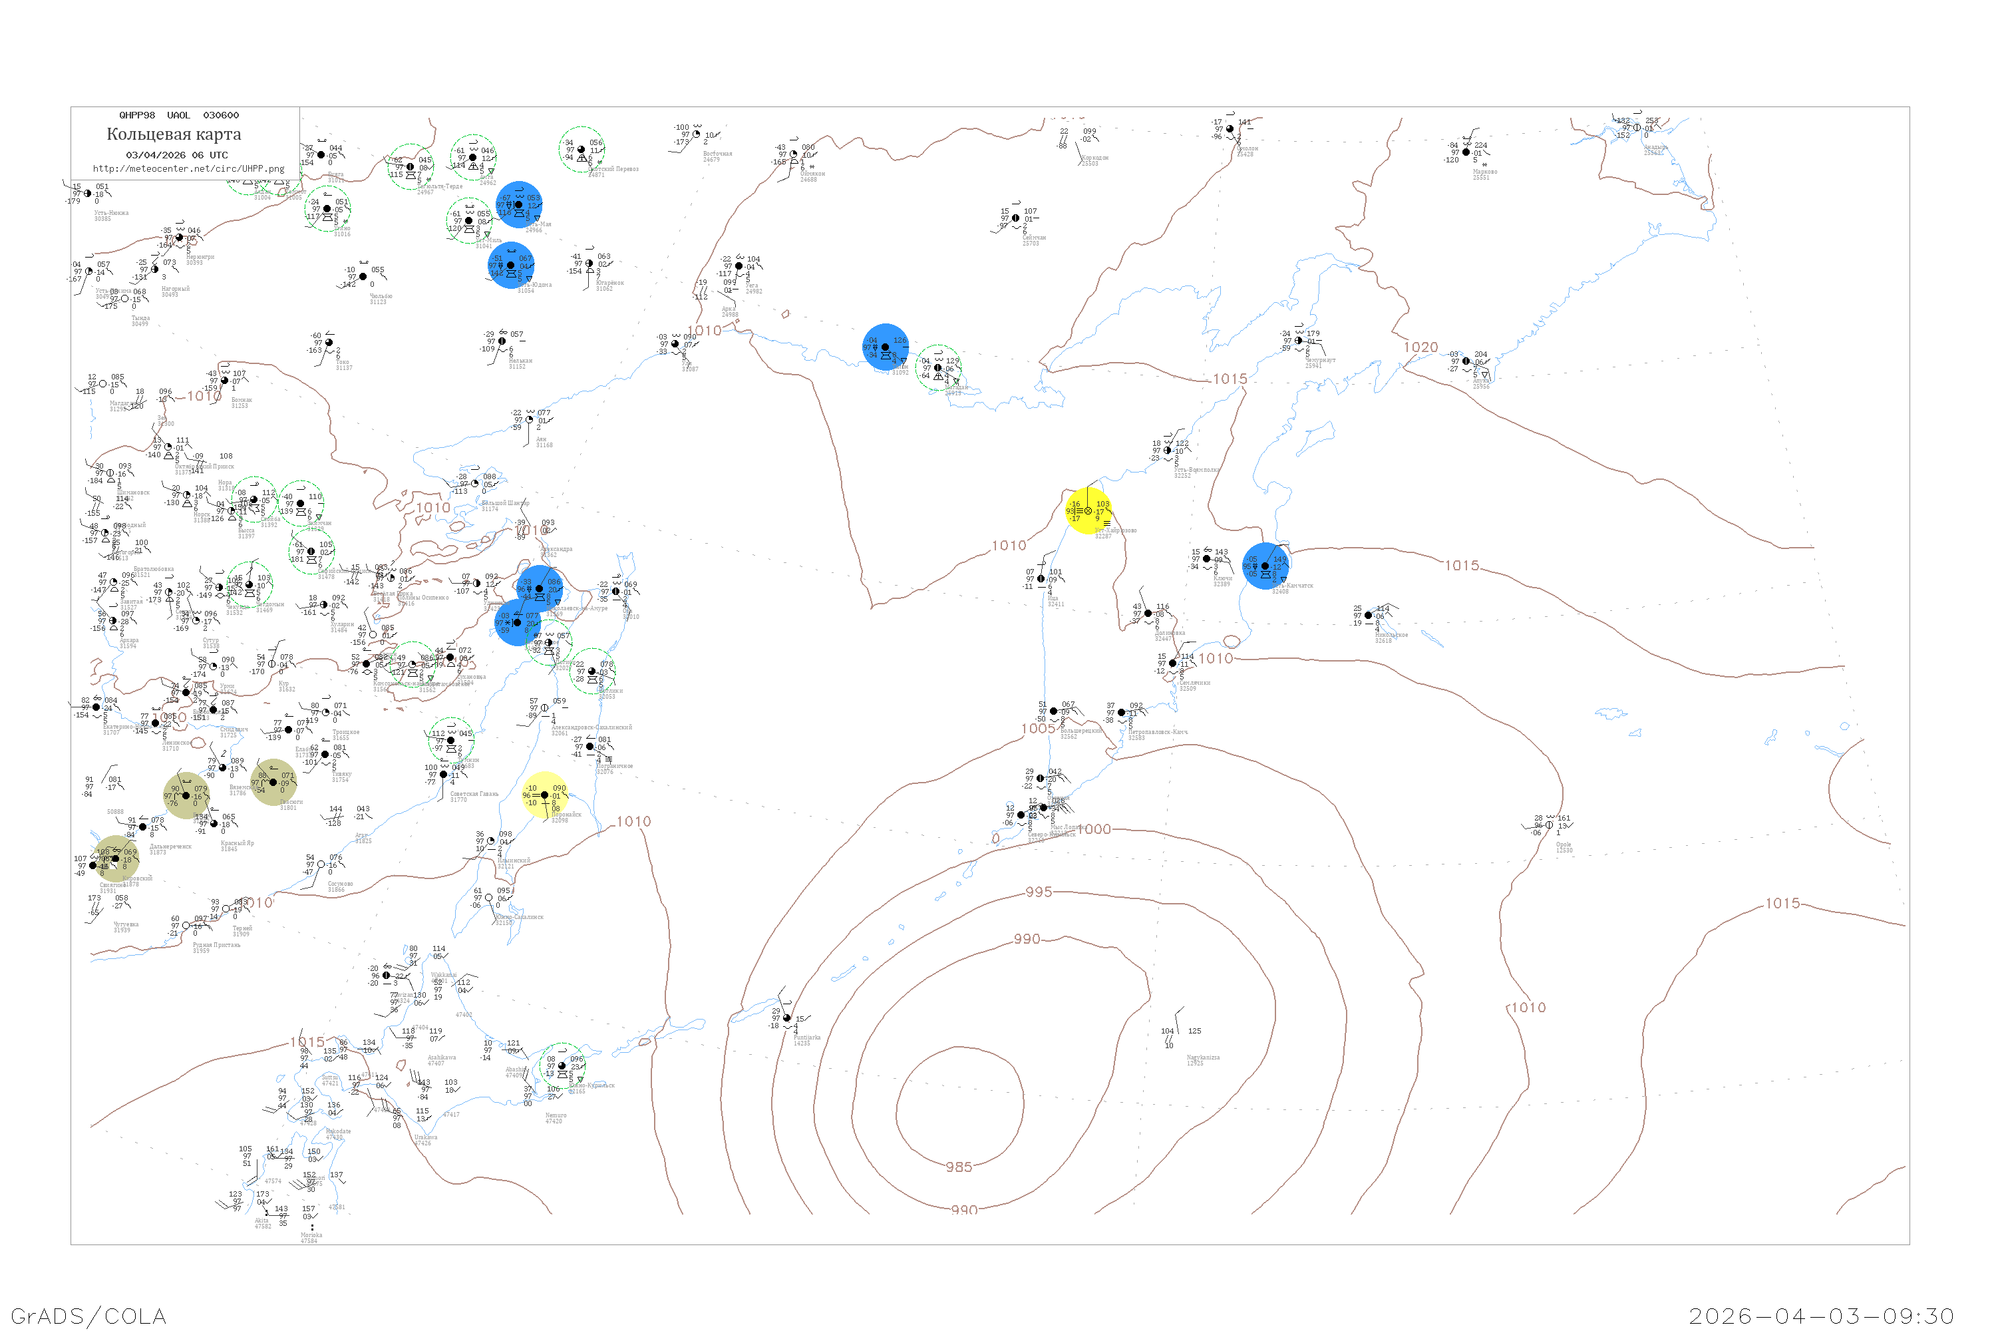This screenshot has width=1996, height=1331.
Task: Click the yellow Усть-Хайрюзово station marker
Action: point(1088,511)
